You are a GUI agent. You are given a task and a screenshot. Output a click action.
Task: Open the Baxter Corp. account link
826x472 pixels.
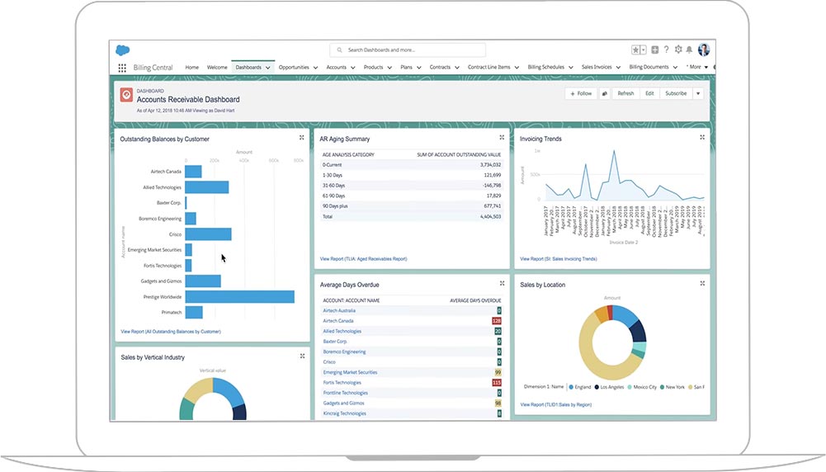click(x=335, y=342)
